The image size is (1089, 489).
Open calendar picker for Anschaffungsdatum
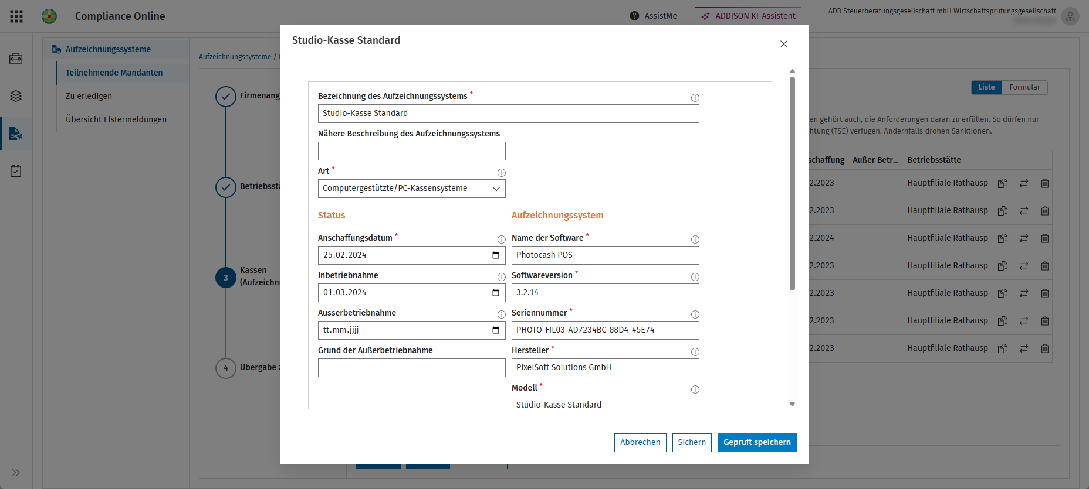496,255
